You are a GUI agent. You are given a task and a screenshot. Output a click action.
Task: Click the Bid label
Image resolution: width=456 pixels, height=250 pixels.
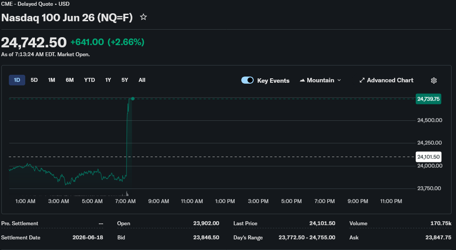coord(121,238)
